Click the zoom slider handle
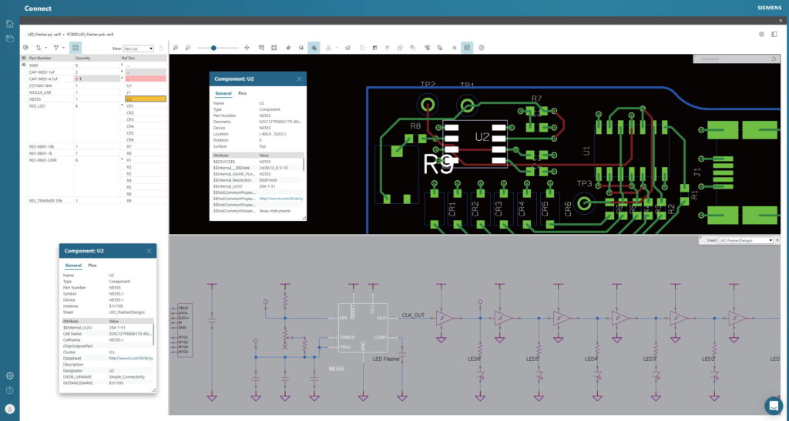The image size is (789, 421). pyautogui.click(x=213, y=48)
